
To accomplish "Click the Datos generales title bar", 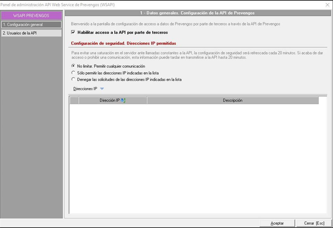I will tap(197, 13).
